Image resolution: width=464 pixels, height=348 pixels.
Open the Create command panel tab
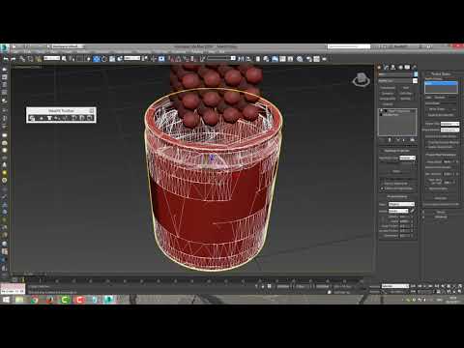coord(380,67)
